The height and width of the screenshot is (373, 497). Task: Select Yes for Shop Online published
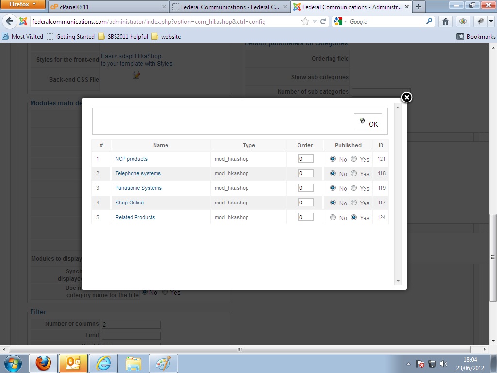tap(354, 203)
